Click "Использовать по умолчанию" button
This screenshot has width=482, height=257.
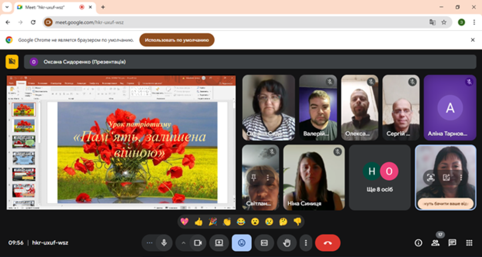point(177,40)
